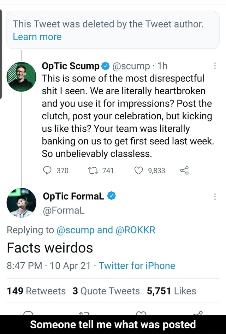The image size is (226, 334).
Task: View the 149 Retweets list
Action: pyautogui.click(x=36, y=291)
